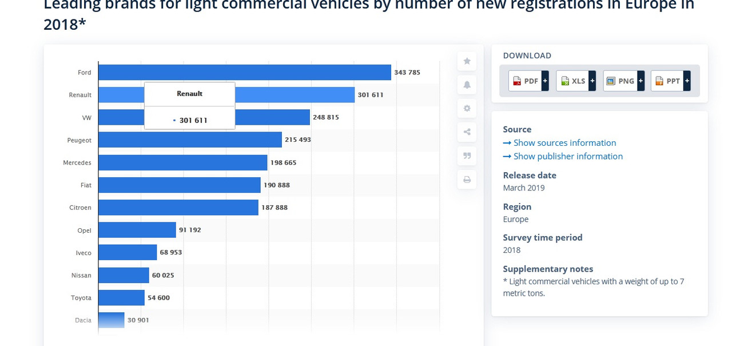Click the PDF file icon

tap(518, 81)
